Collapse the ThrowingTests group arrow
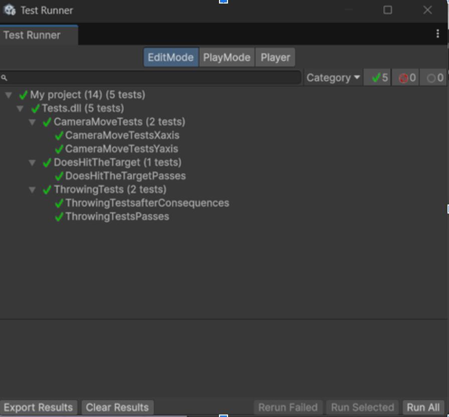 pos(33,189)
